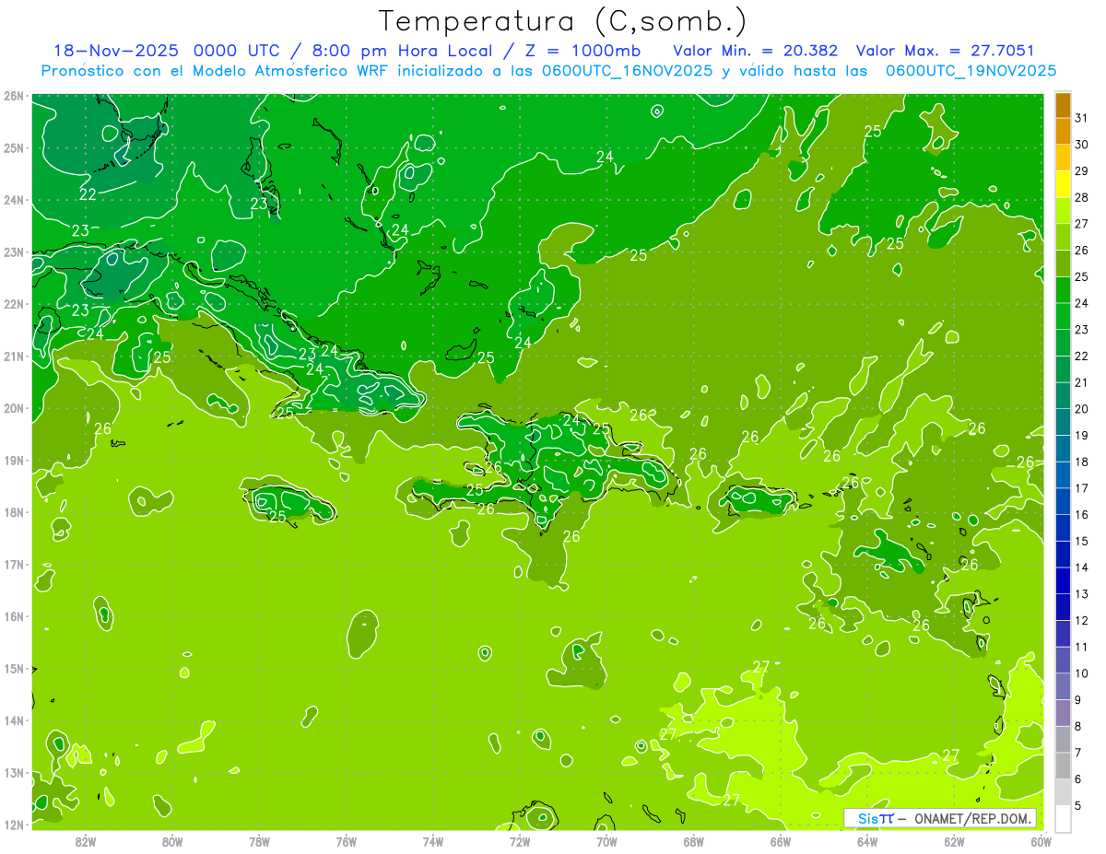
Task: Click latitude axis label 16N
Action: (x=13, y=616)
